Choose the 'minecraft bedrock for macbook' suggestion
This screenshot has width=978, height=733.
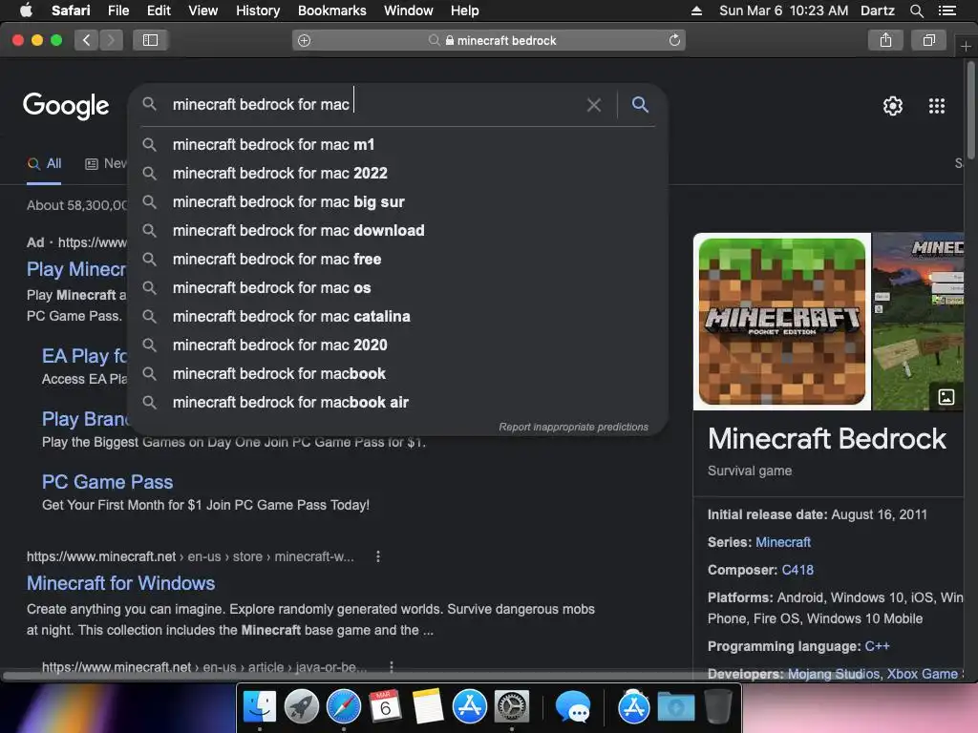tap(398, 374)
